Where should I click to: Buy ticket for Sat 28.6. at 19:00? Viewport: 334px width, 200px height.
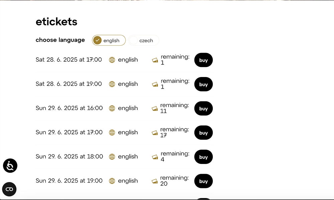point(203,84)
